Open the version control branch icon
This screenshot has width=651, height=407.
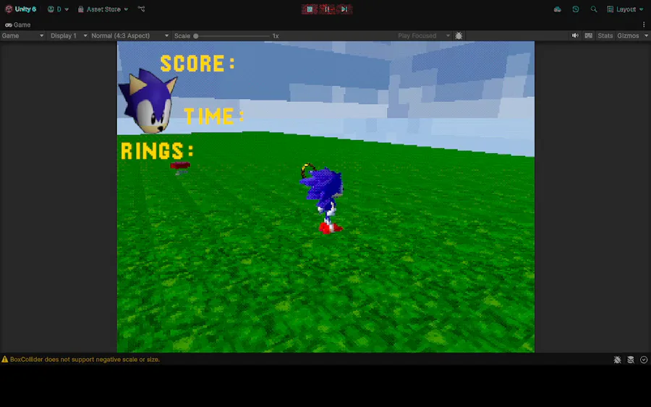click(x=142, y=9)
